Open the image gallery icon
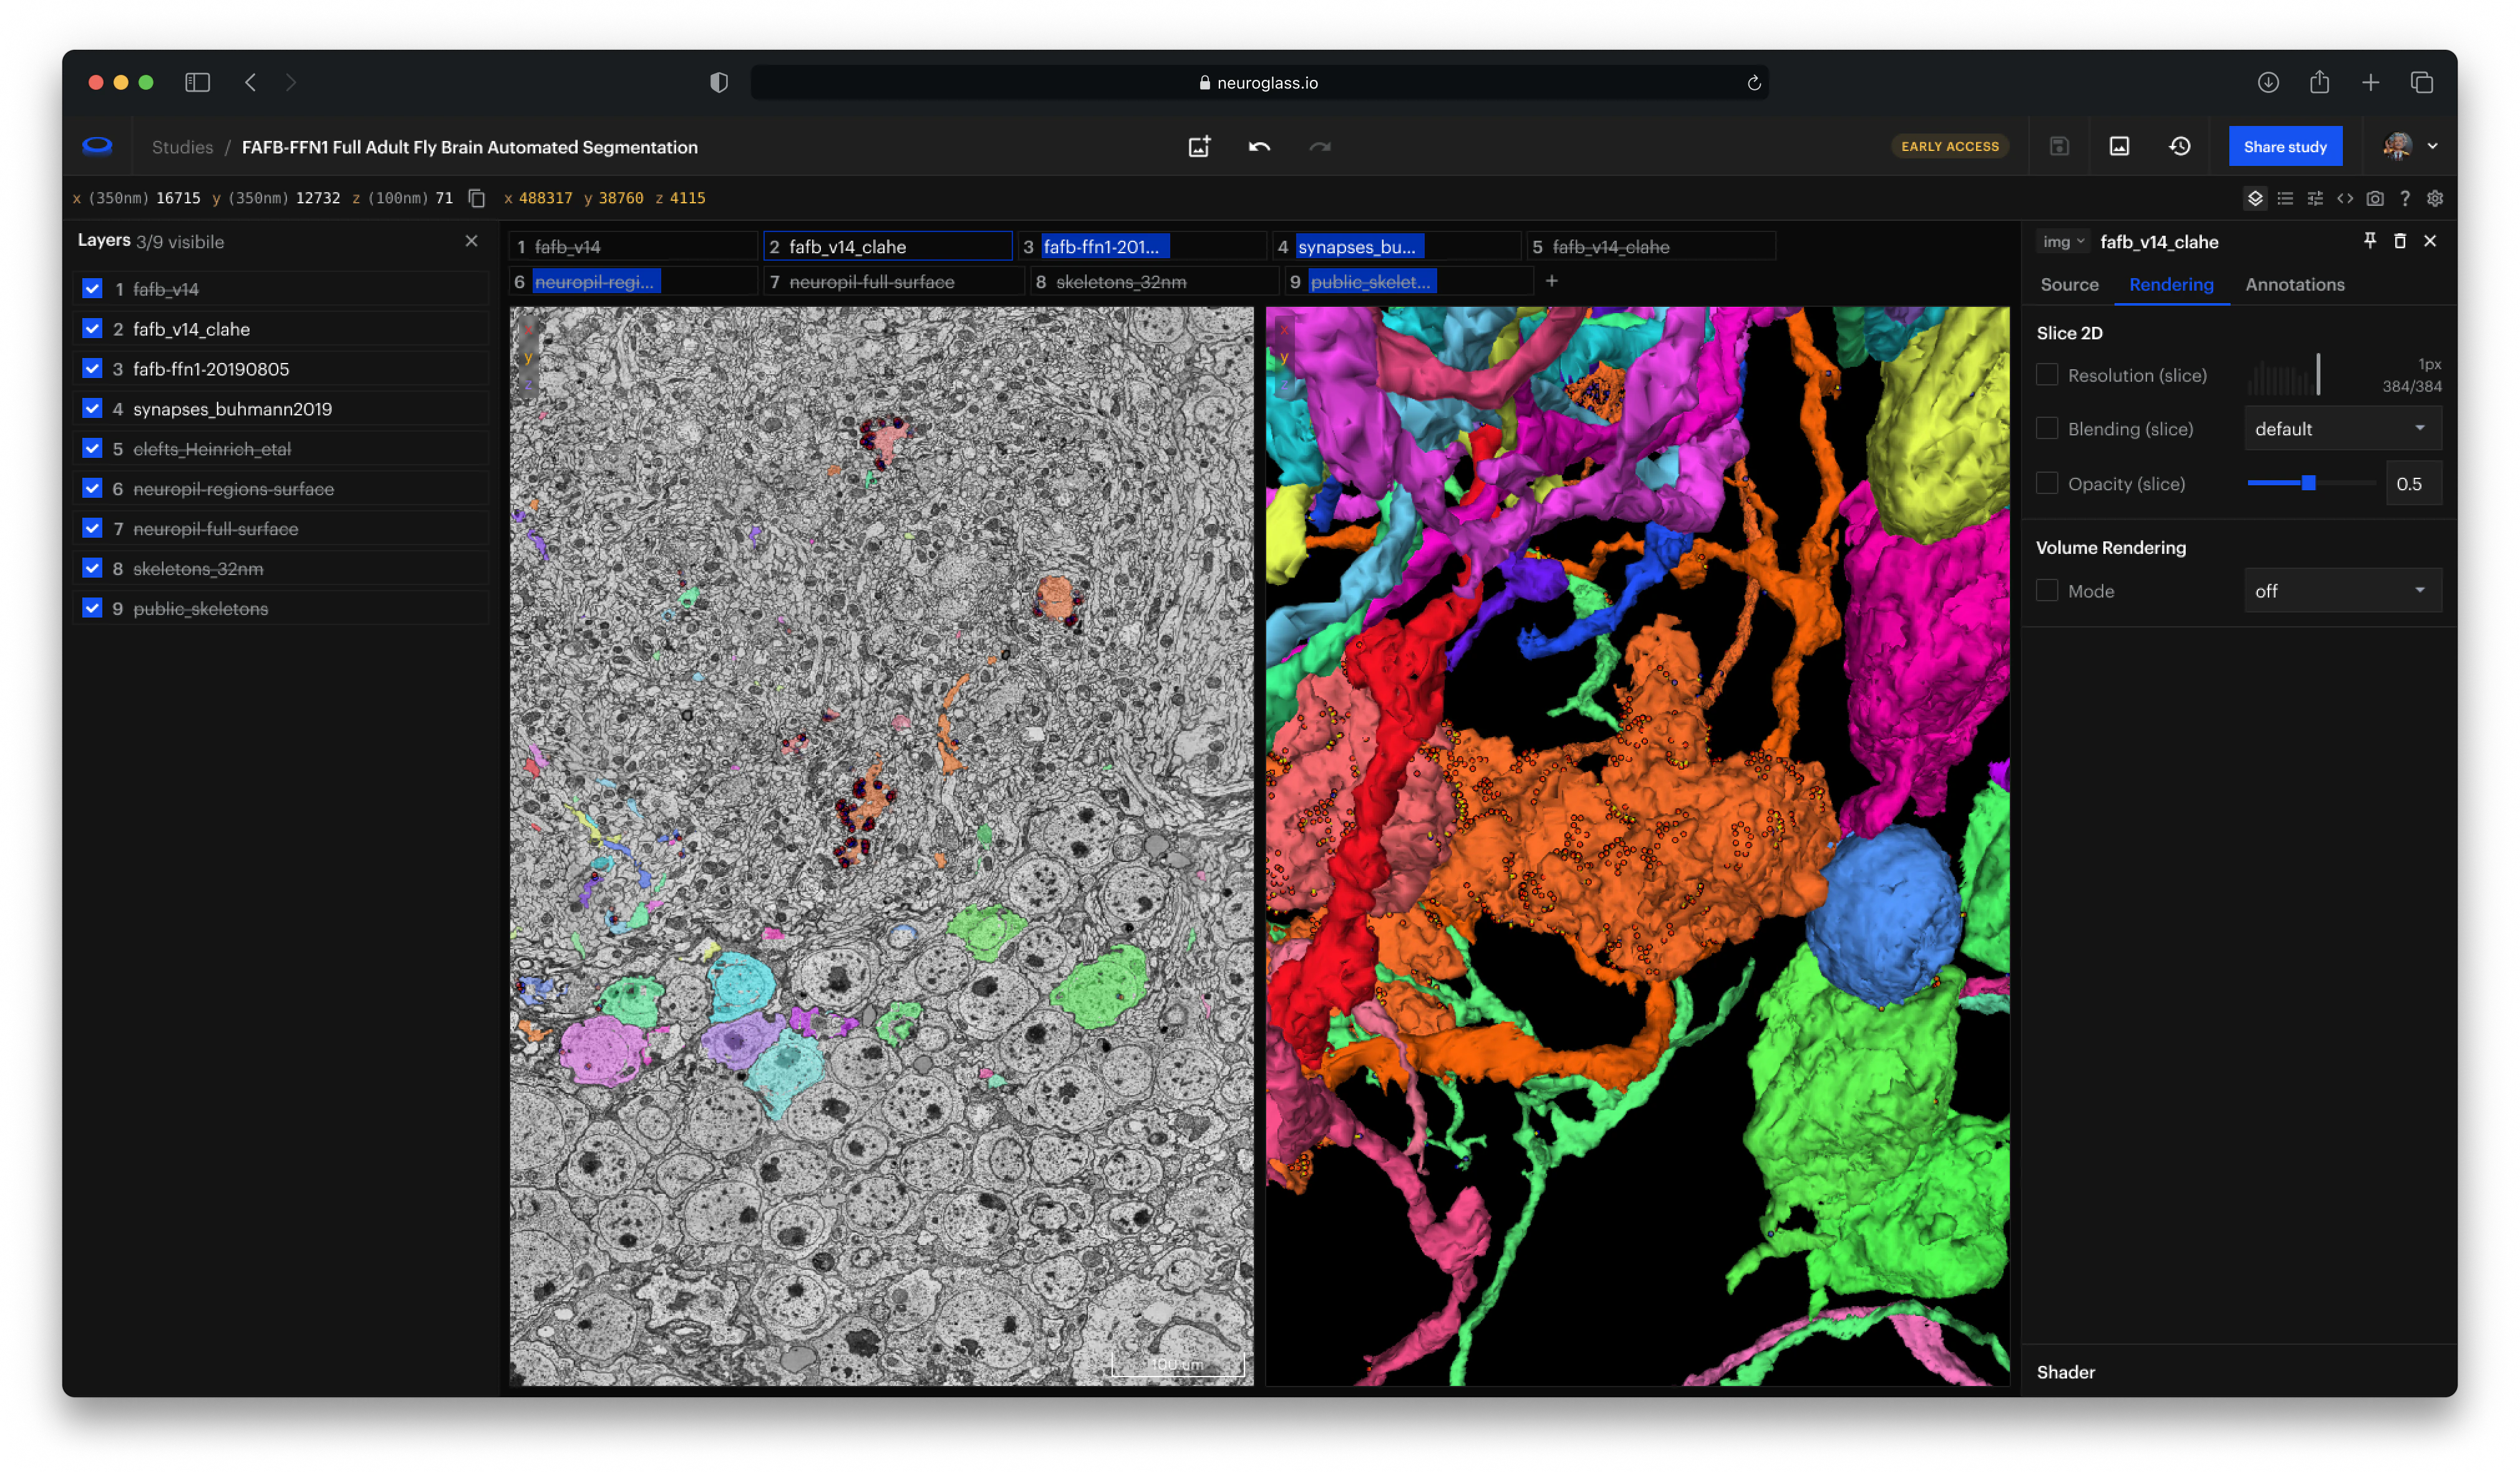2520x1472 pixels. (x=2119, y=147)
